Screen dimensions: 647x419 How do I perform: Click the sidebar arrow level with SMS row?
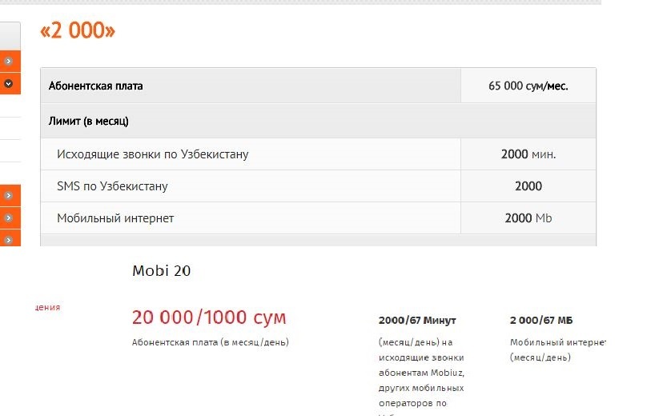(8, 194)
